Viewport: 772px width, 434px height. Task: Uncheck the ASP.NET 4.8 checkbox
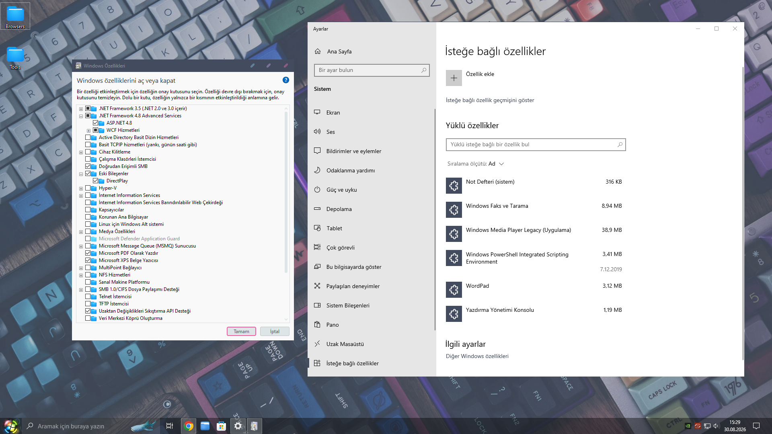tap(96, 123)
